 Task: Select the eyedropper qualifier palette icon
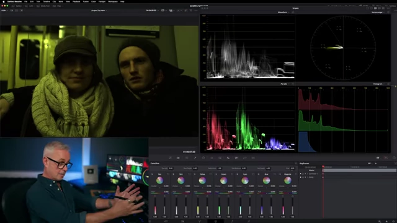pyautogui.click(x=195, y=158)
